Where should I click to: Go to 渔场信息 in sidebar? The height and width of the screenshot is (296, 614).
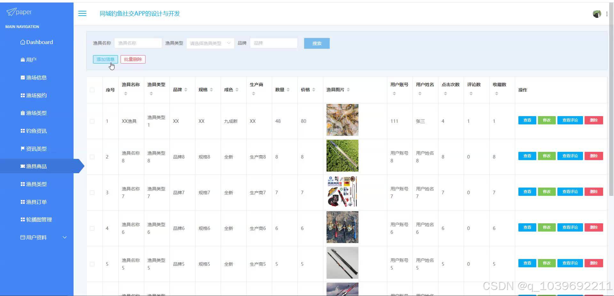click(37, 78)
